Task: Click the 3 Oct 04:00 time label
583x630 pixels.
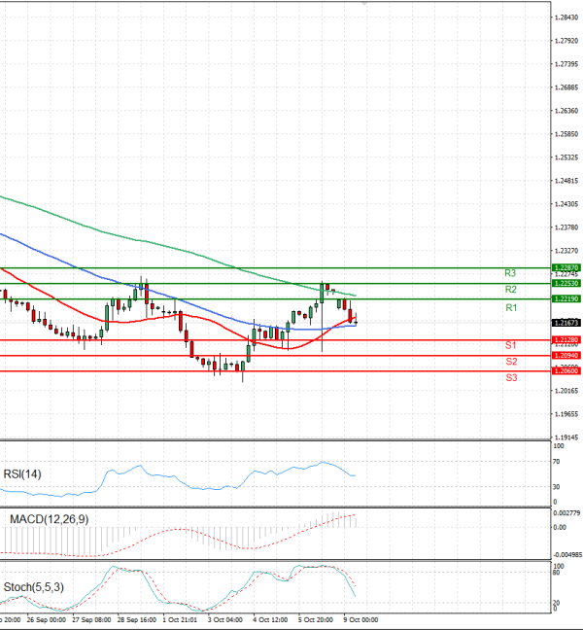Action: click(225, 620)
